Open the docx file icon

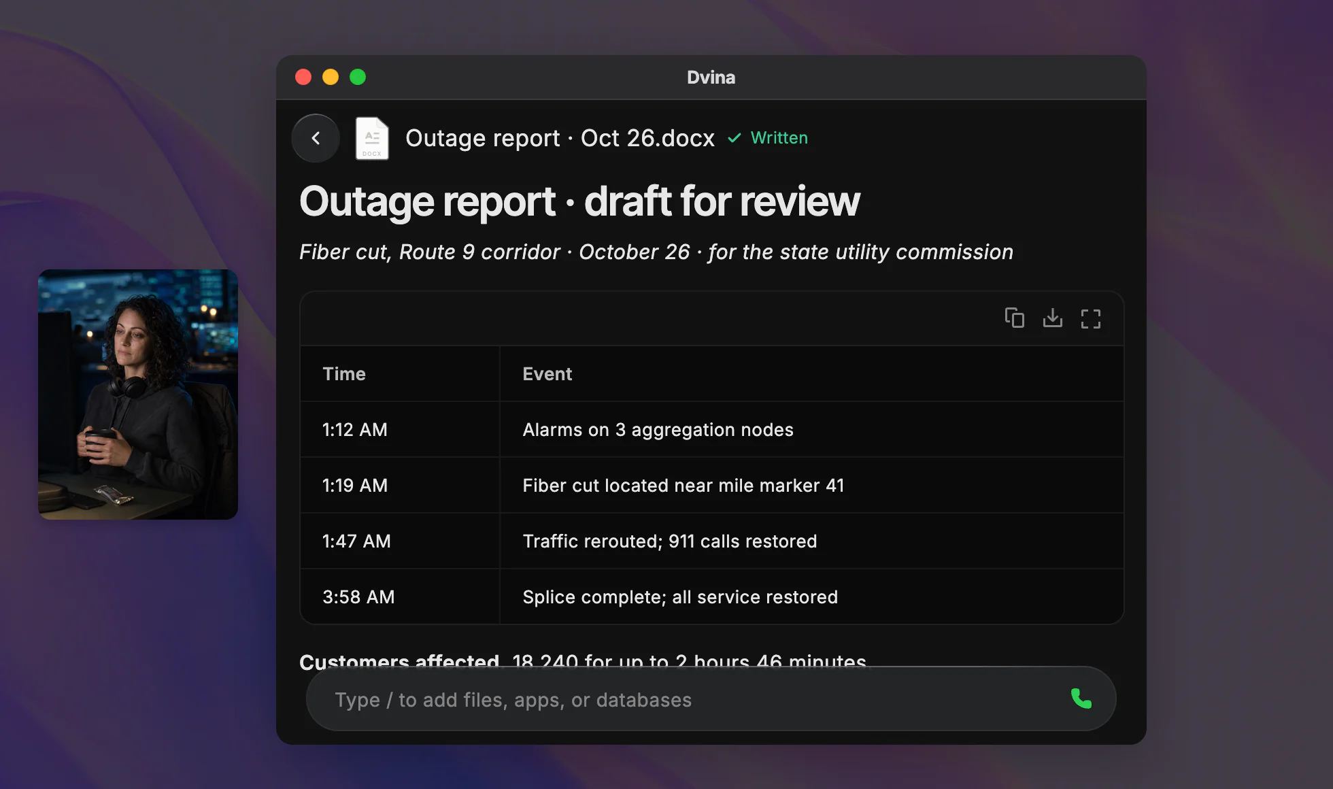pos(372,138)
